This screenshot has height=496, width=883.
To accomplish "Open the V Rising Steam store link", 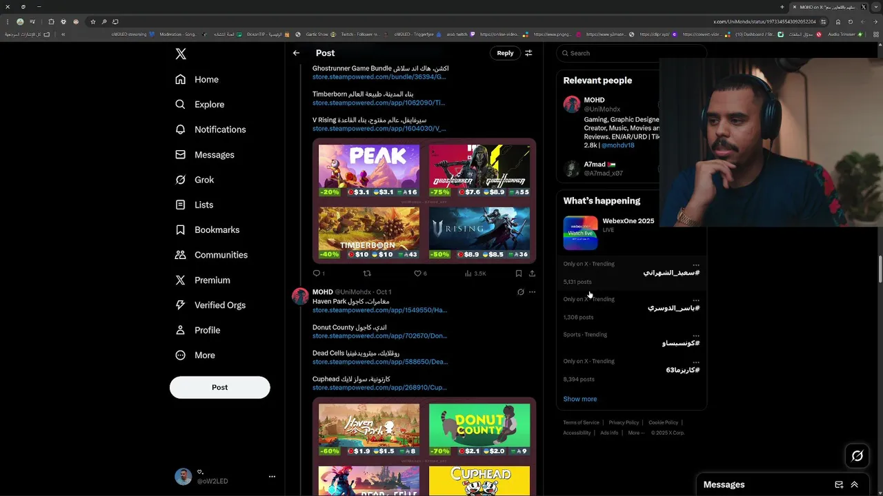I will tap(379, 129).
